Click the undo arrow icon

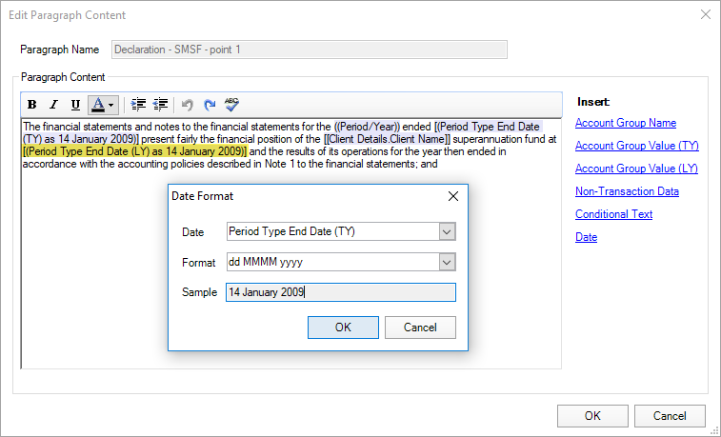[x=188, y=105]
